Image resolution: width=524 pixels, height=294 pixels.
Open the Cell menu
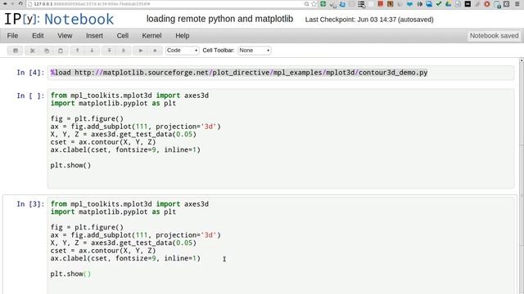click(122, 36)
